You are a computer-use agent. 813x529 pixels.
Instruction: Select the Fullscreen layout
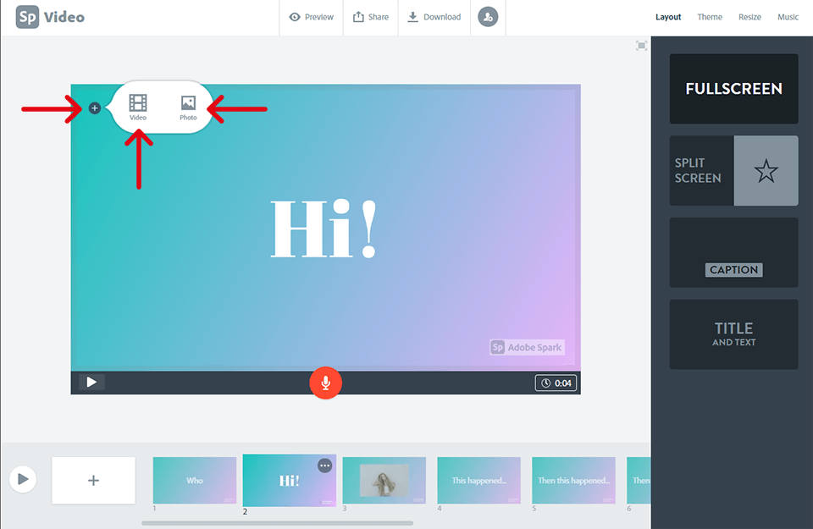[733, 89]
